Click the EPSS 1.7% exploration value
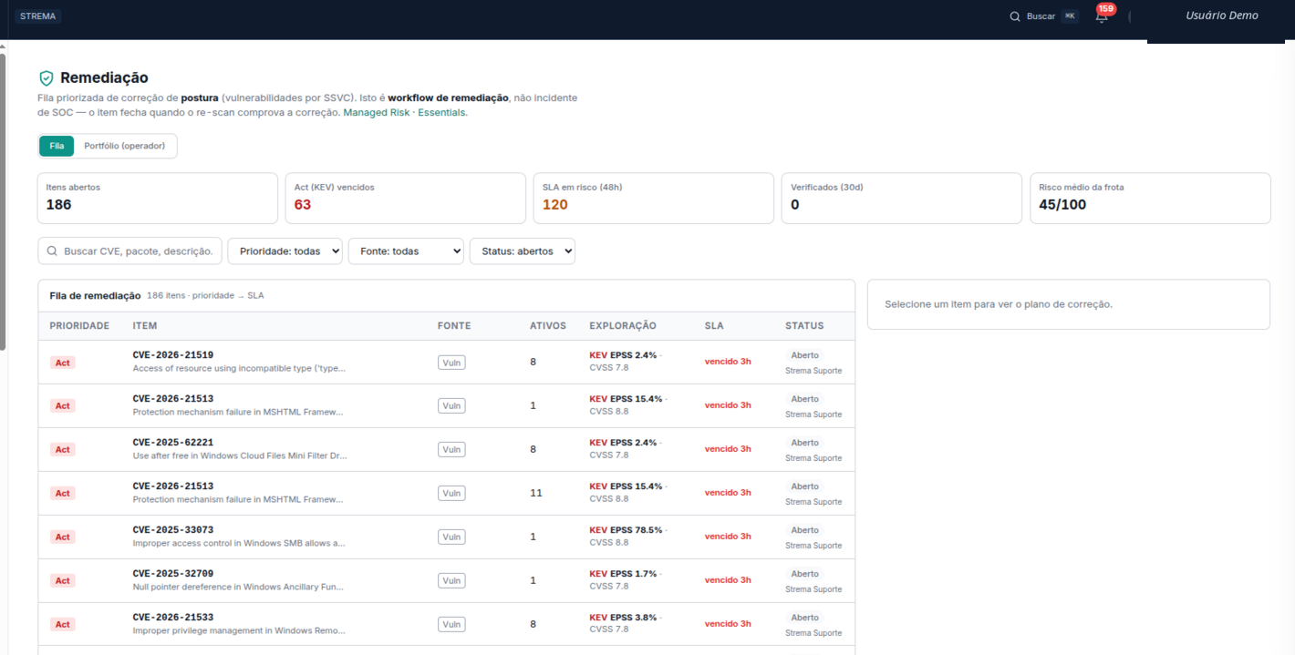The width and height of the screenshot is (1295, 655). [634, 574]
